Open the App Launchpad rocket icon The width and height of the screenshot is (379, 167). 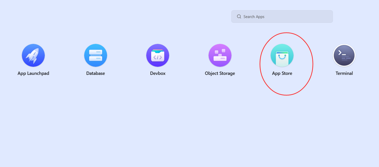(33, 55)
